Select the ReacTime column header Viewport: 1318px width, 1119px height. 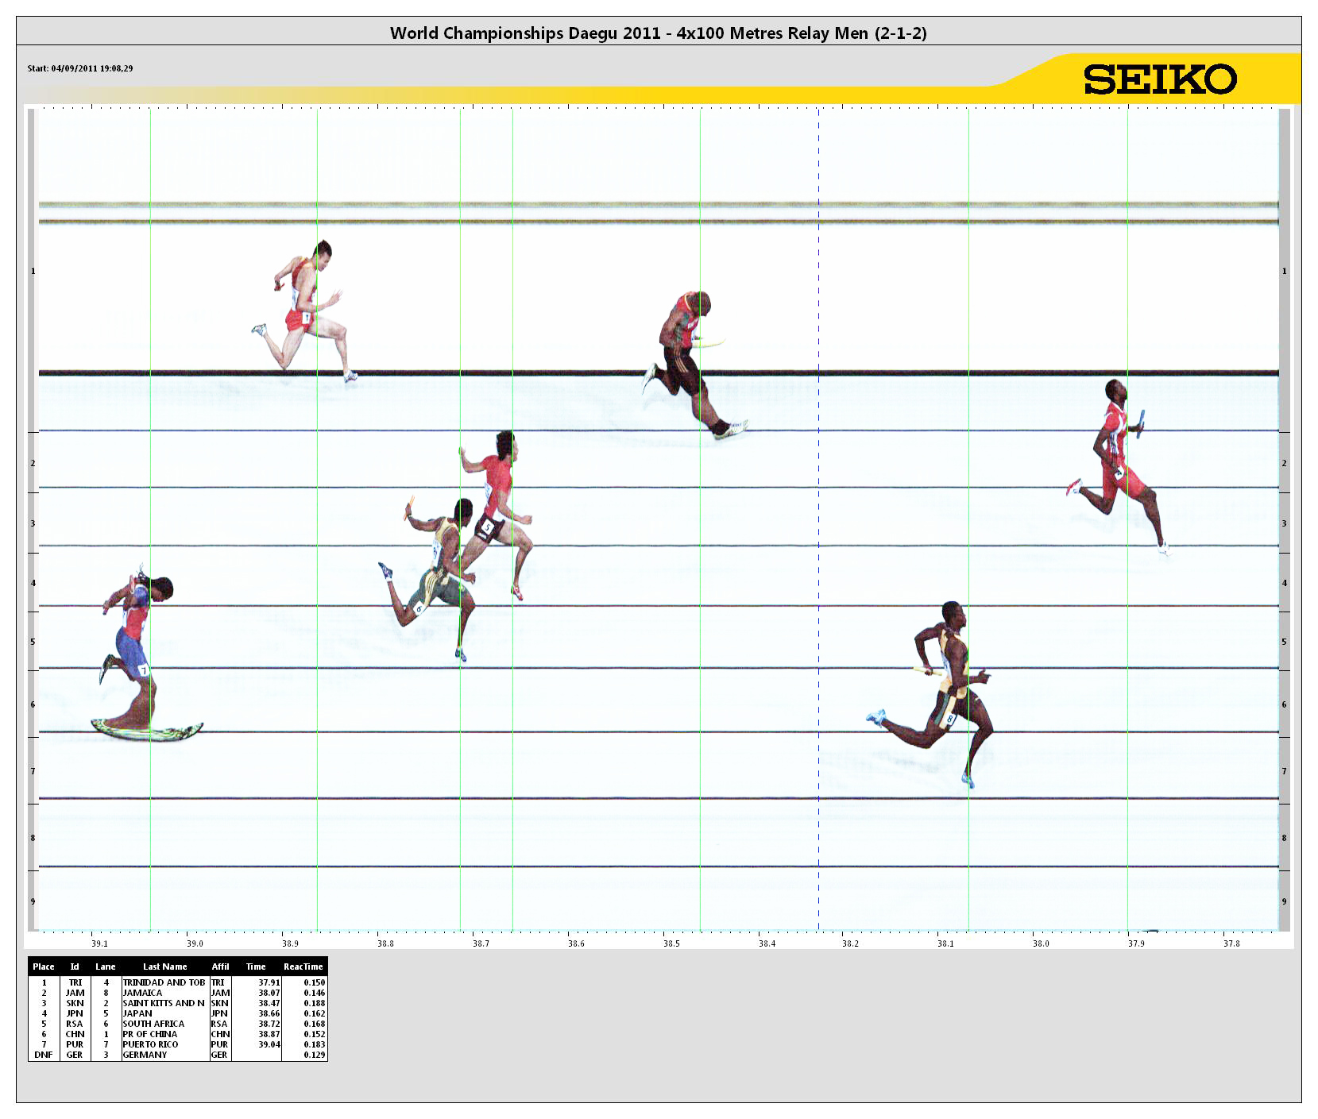[x=303, y=967]
